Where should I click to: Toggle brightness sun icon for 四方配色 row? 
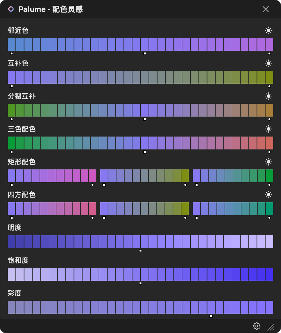[268, 195]
